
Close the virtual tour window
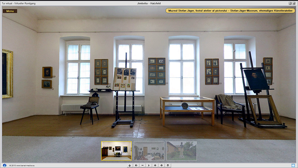click(x=294, y=3)
